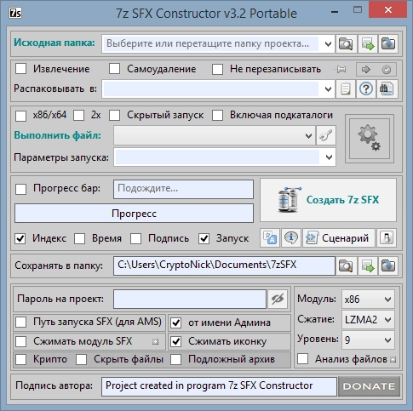Check Включая подкаталоги option
The height and width of the screenshot is (411, 413).
click(217, 115)
